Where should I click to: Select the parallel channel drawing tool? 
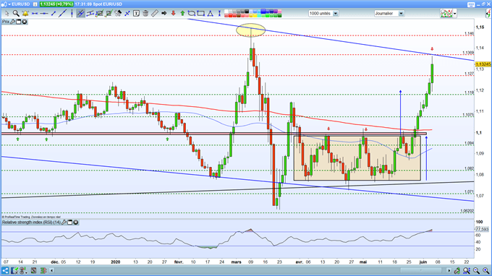click(x=90, y=14)
